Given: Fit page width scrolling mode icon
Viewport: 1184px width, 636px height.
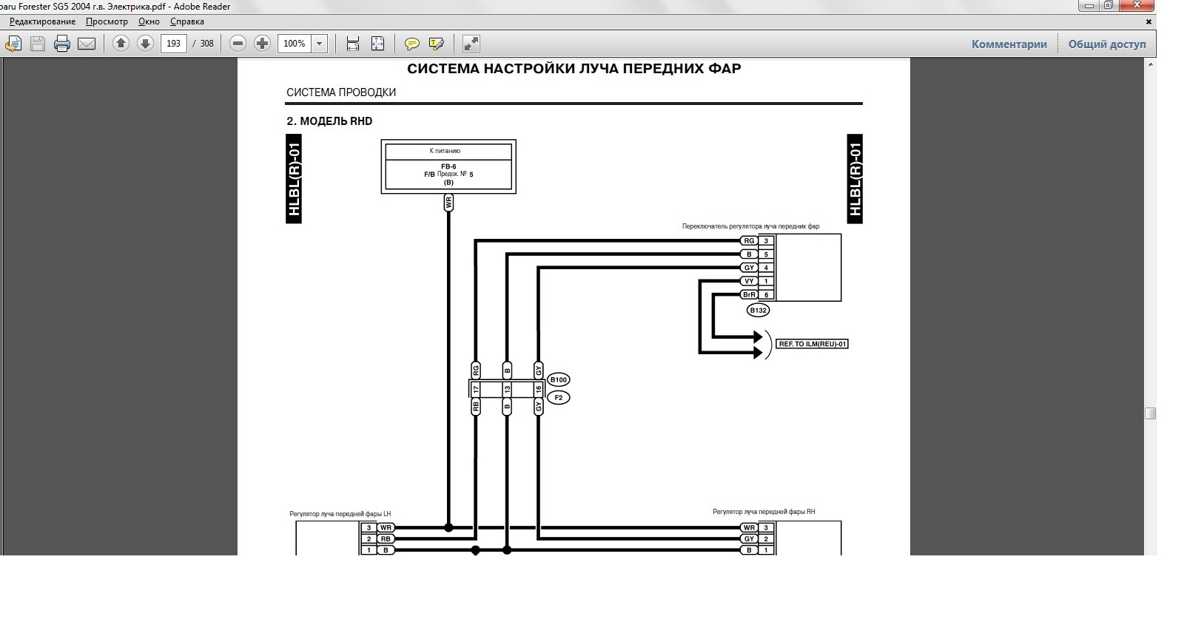Looking at the screenshot, I should coord(353,44).
